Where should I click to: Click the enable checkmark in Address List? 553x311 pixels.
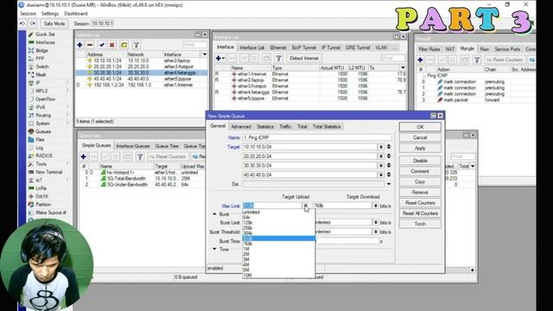click(102, 45)
